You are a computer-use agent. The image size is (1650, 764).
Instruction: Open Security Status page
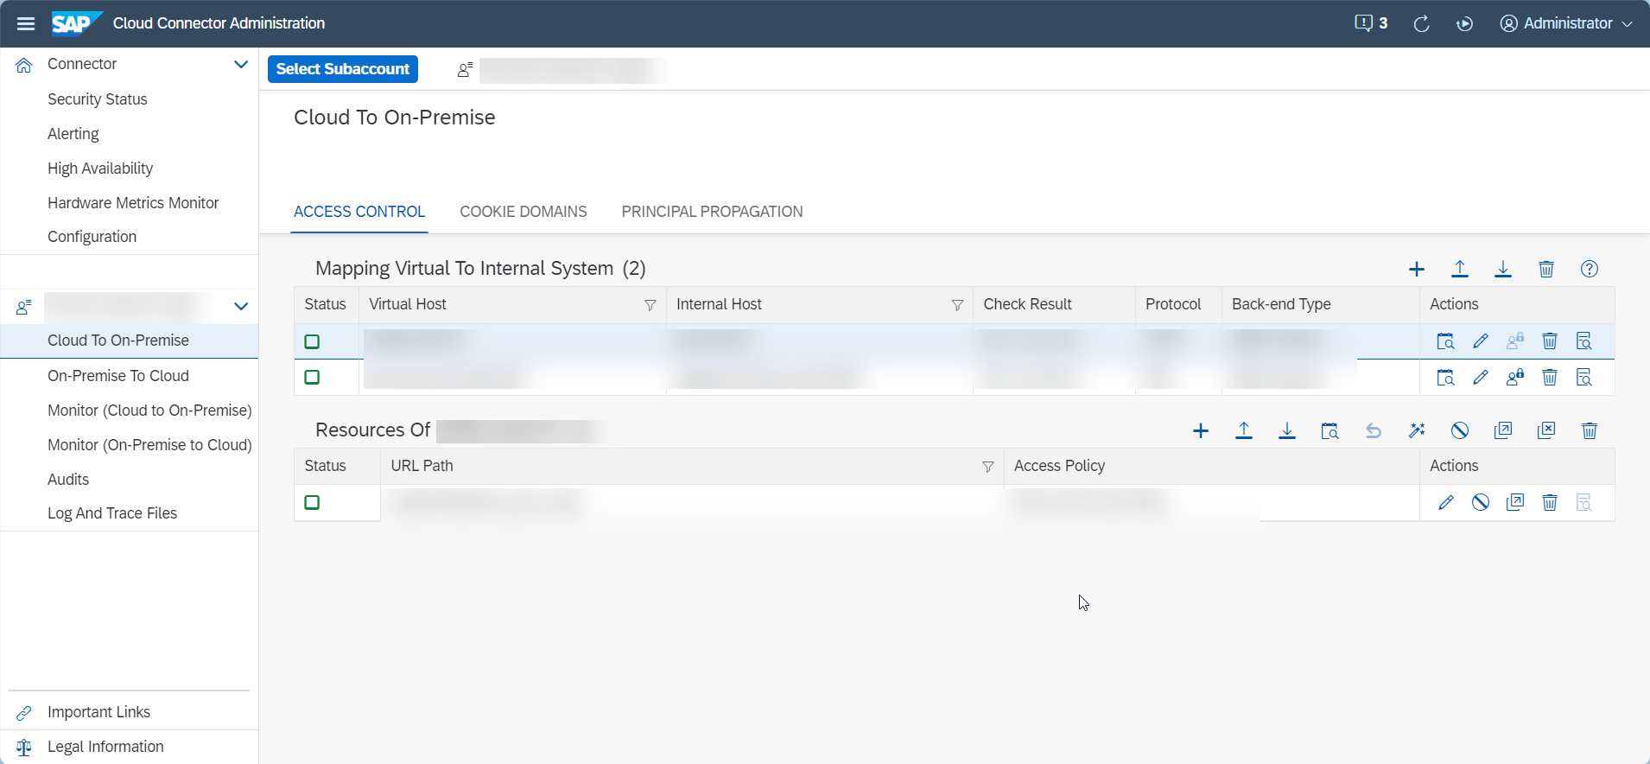(98, 99)
